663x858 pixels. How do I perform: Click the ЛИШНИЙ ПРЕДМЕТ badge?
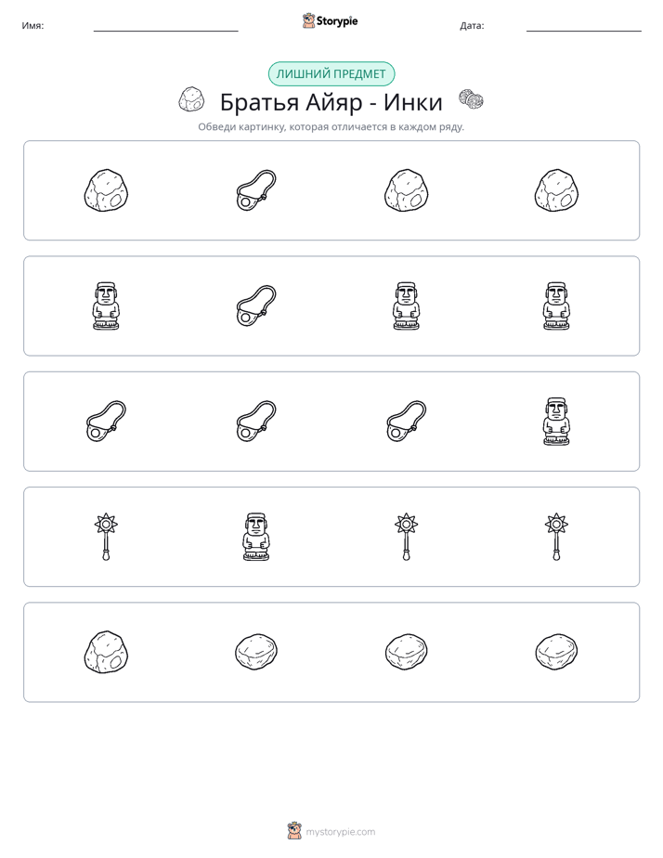pos(331,74)
